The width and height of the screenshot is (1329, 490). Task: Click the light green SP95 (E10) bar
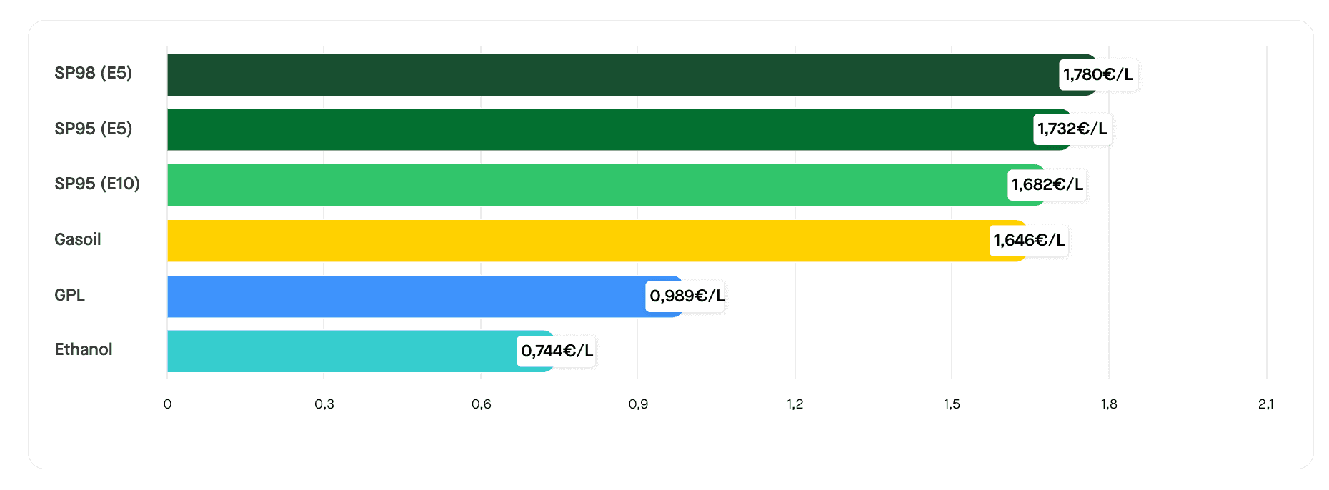click(586, 185)
